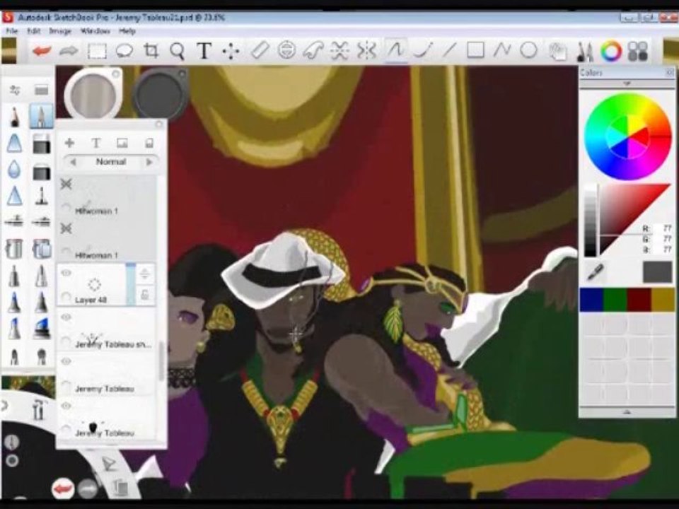Toggle the Ruler tool
The width and height of the screenshot is (679, 509).
[x=260, y=51]
